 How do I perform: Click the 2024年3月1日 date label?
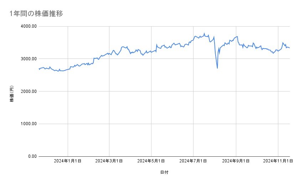109,161
